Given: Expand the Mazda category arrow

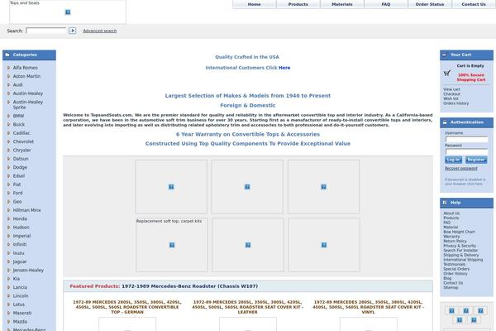Looking at the screenshot, I should (x=8, y=321).
